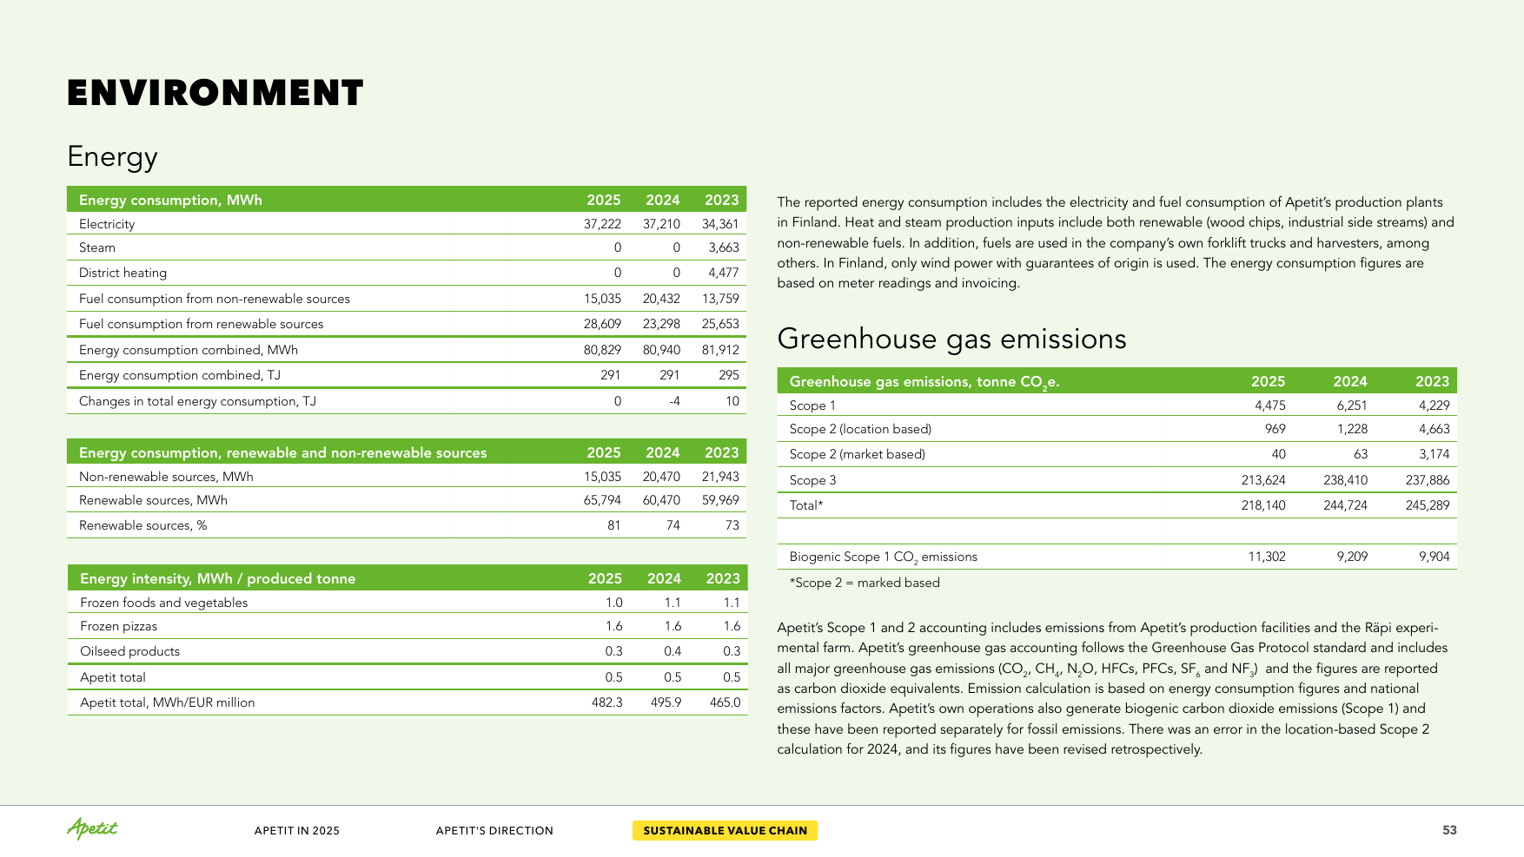Select combined TJ 2023 value 295
The image size is (1524, 857).
pyautogui.click(x=729, y=375)
